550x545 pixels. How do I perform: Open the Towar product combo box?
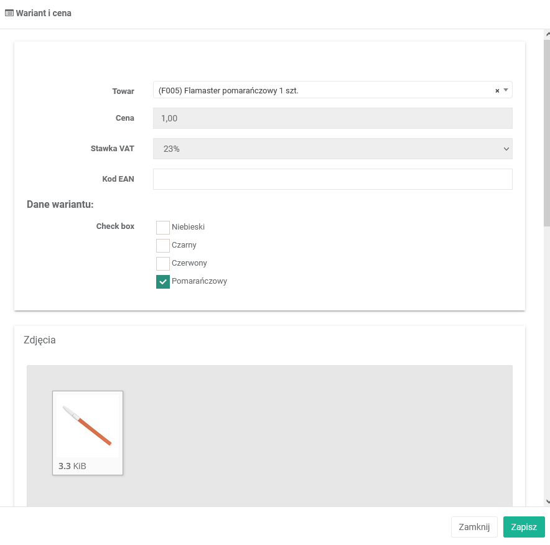pos(324,90)
